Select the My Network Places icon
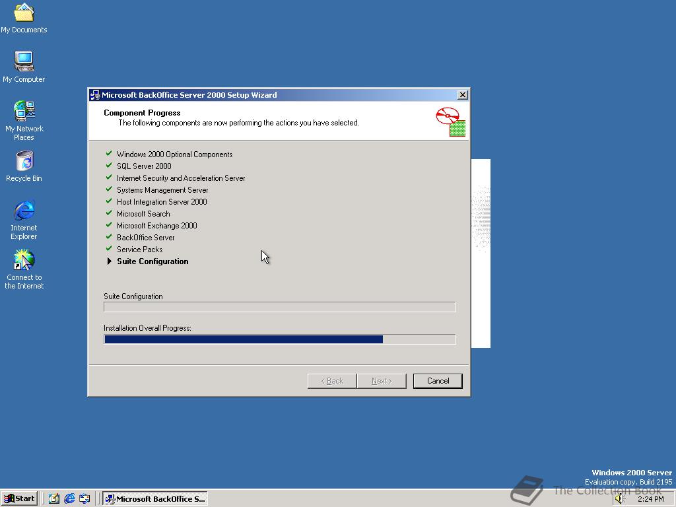The image size is (676, 507). click(x=24, y=121)
